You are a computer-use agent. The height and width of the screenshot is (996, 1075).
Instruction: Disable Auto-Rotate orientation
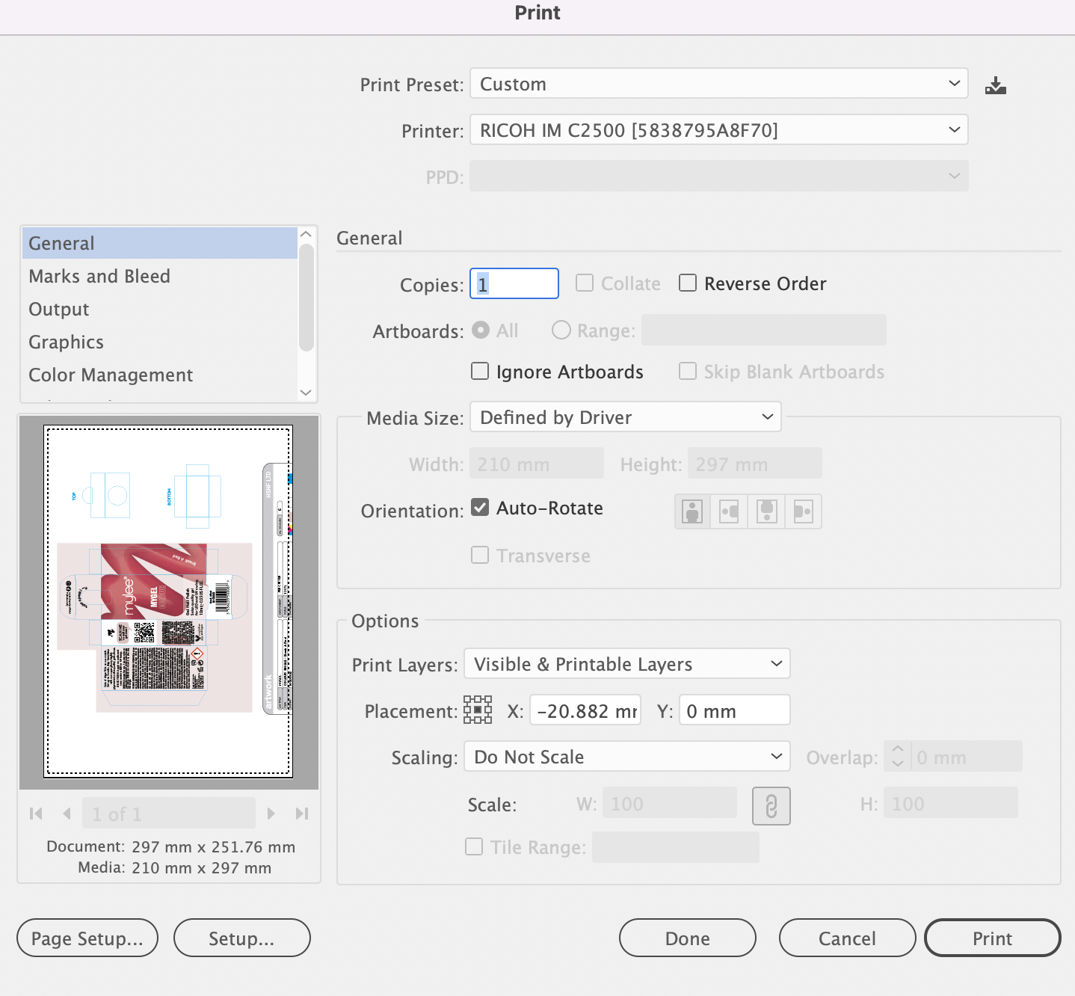pyautogui.click(x=481, y=507)
